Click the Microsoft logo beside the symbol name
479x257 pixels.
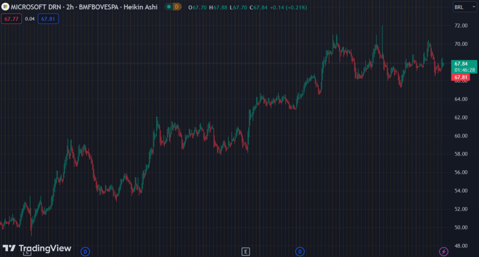pyautogui.click(x=5, y=7)
